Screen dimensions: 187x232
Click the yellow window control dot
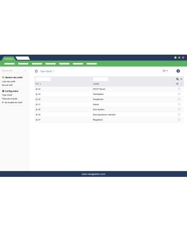click(x=175, y=58)
